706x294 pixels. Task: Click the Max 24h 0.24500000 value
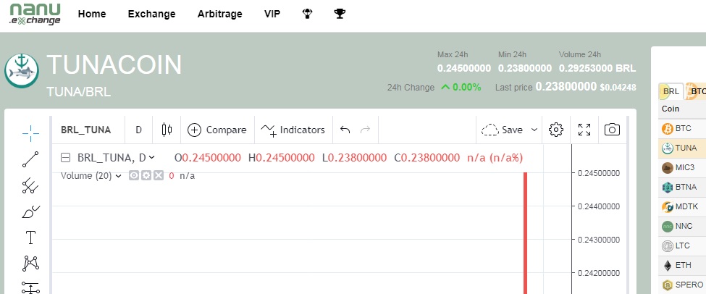464,69
